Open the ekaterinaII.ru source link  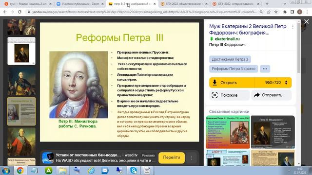point(227,39)
